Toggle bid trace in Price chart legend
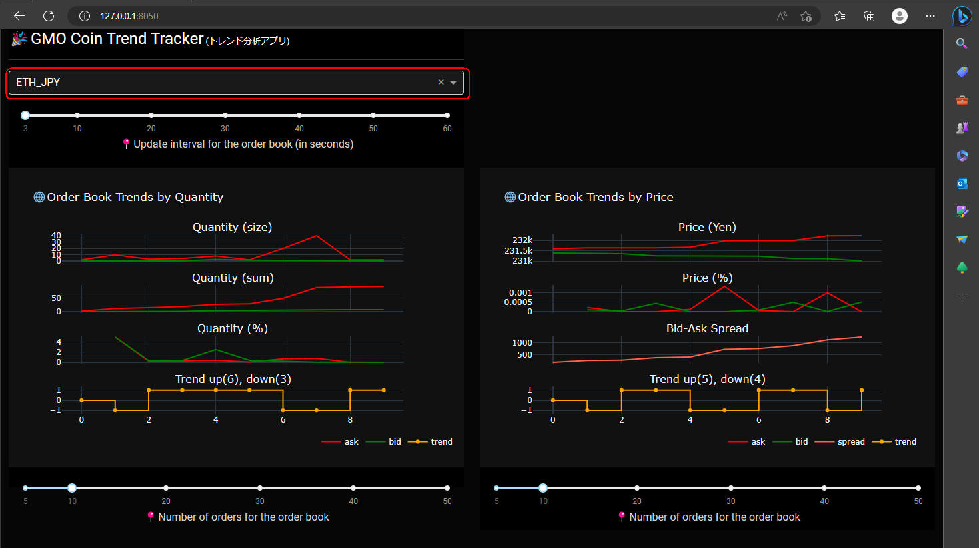979x548 pixels. click(791, 441)
